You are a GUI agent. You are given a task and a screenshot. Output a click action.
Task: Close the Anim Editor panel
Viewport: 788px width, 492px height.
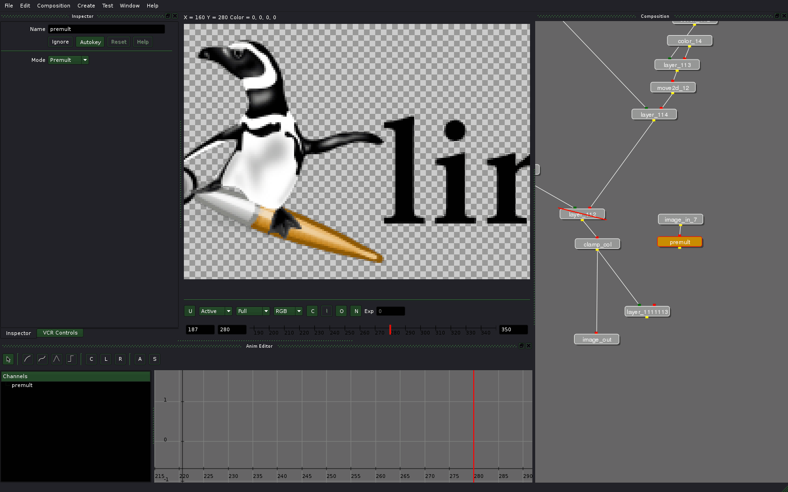[x=529, y=346]
